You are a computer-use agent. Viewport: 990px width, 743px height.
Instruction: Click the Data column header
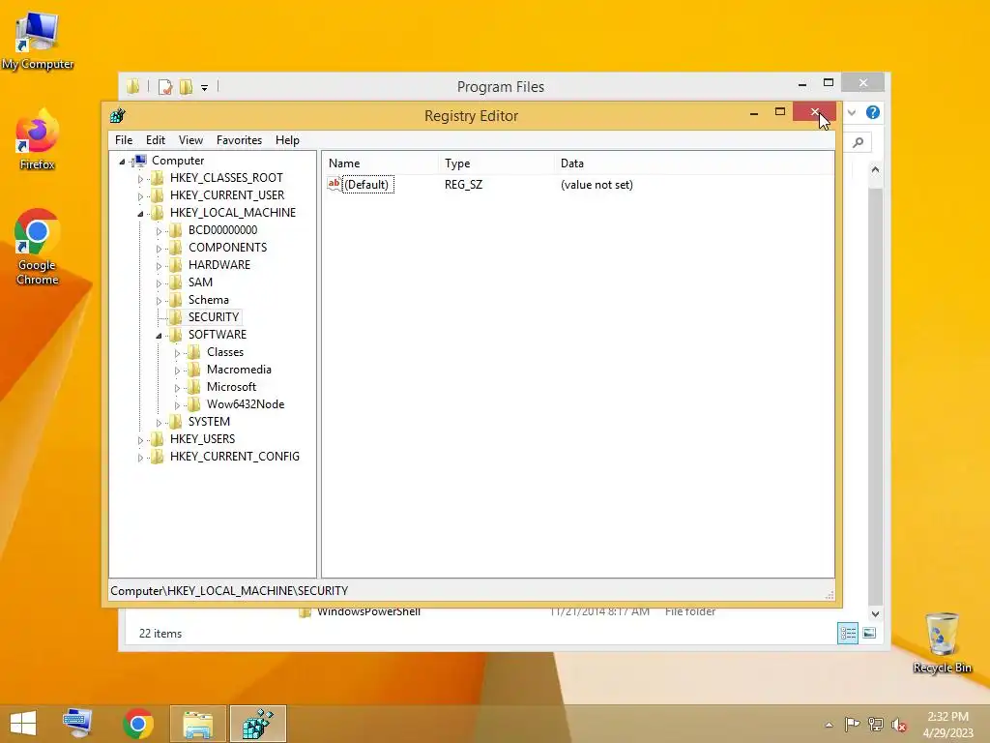point(693,163)
